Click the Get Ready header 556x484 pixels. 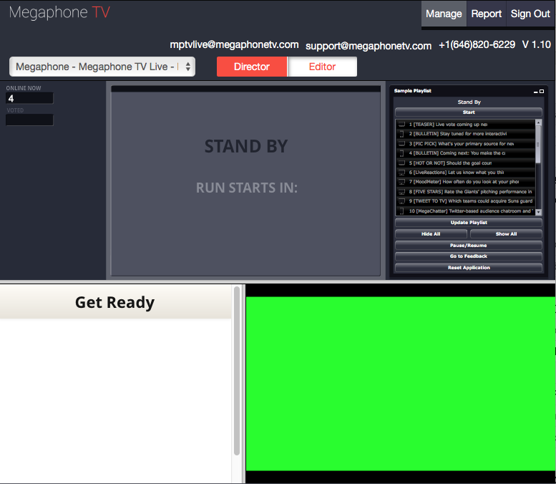(115, 302)
